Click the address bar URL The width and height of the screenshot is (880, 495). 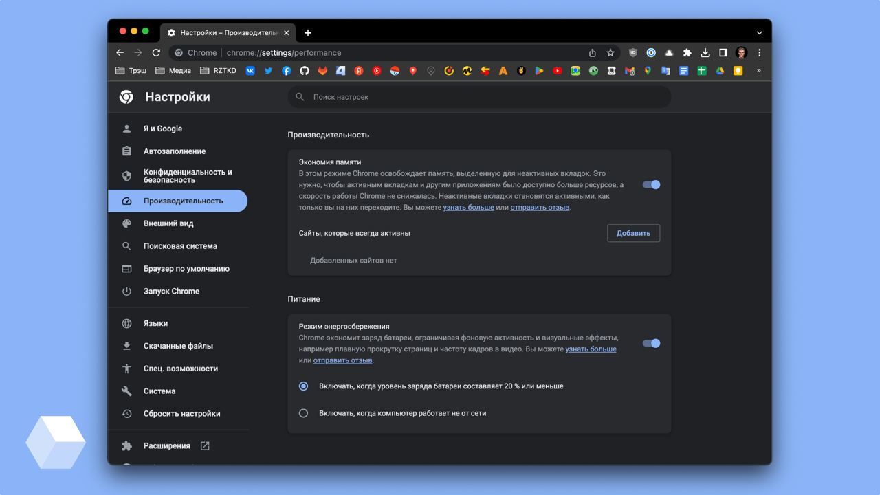point(284,52)
